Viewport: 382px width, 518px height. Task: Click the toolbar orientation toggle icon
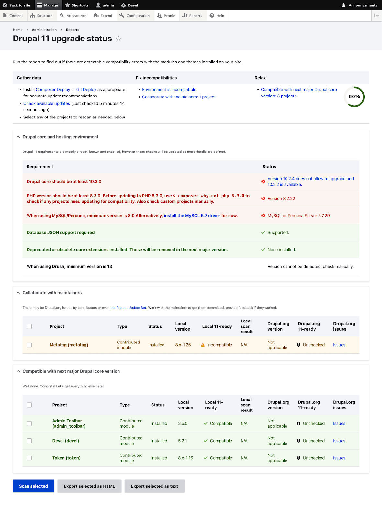(x=377, y=16)
